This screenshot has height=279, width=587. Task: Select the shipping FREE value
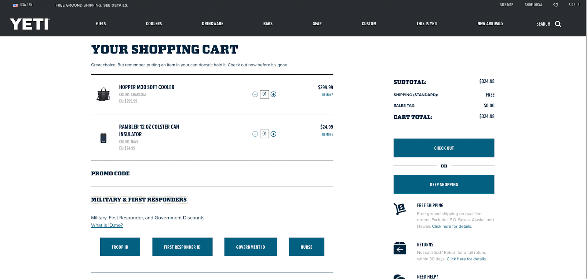point(490,95)
